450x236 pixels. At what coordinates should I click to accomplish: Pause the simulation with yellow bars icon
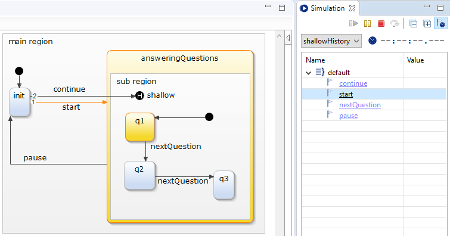(x=367, y=24)
